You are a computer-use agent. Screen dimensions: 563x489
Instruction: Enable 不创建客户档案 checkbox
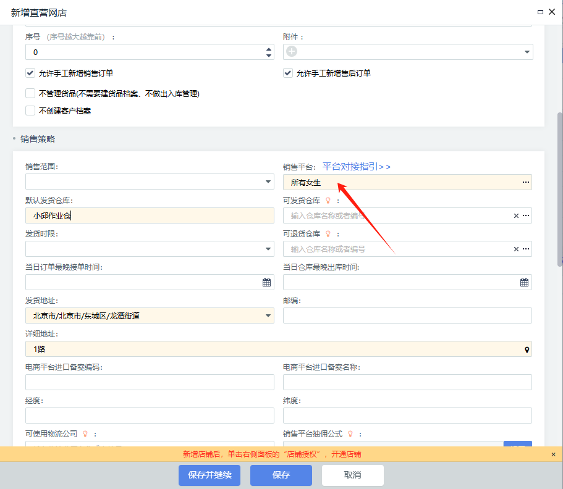(x=30, y=111)
